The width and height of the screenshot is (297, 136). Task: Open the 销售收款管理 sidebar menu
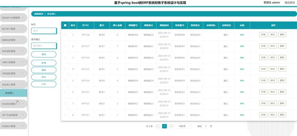tap(13, 40)
